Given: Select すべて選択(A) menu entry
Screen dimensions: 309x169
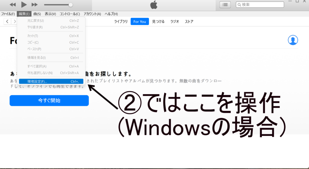Looking at the screenshot, I should (x=51, y=66).
